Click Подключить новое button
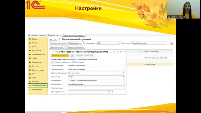The width and height of the screenshot is (201, 113). [x=57, y=47]
